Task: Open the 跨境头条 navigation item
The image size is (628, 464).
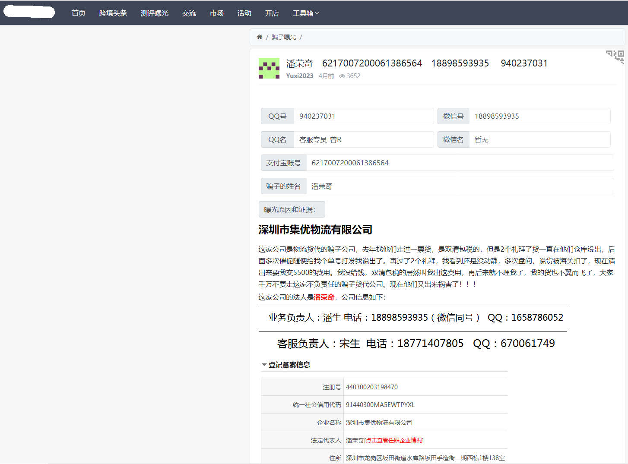Action: coord(113,13)
